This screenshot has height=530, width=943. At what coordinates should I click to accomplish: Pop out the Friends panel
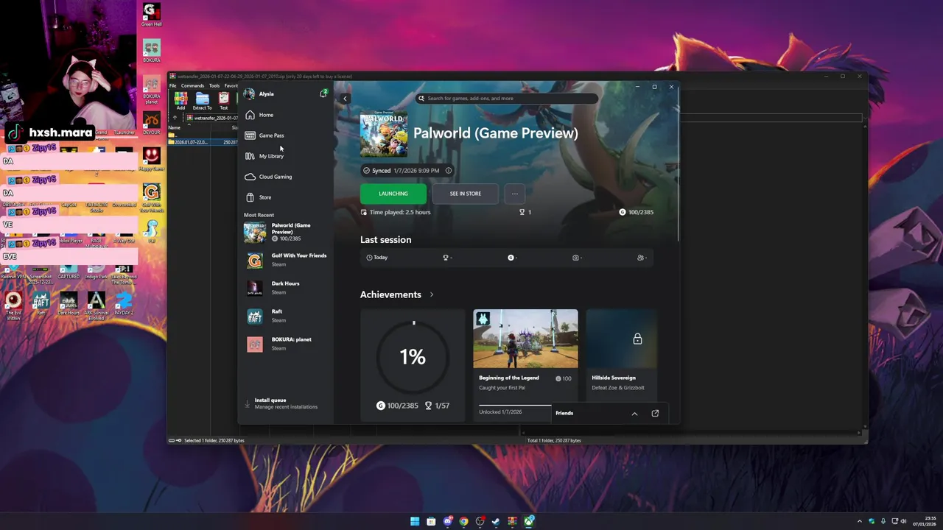pyautogui.click(x=655, y=414)
